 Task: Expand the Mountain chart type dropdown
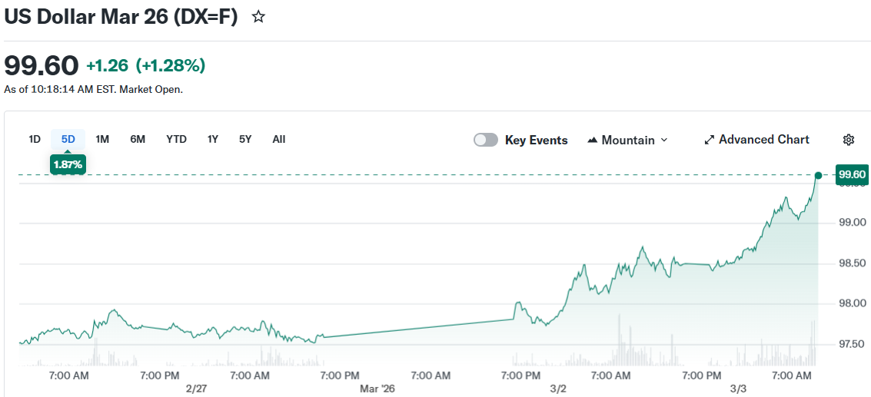point(664,140)
